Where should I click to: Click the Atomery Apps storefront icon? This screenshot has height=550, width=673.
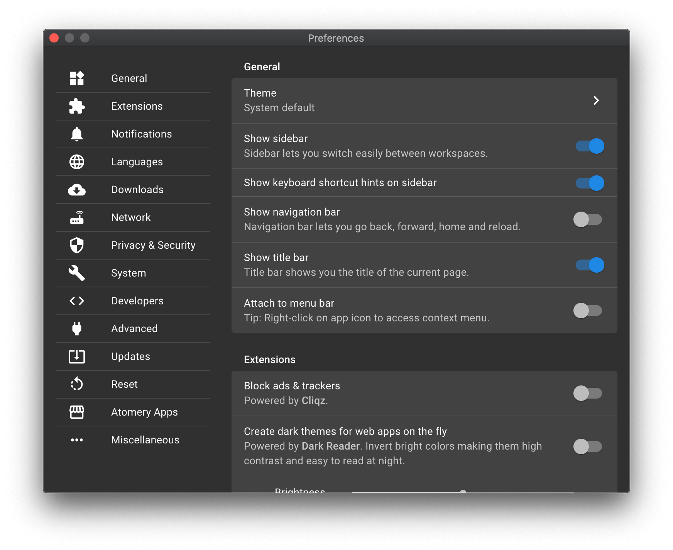[77, 412]
